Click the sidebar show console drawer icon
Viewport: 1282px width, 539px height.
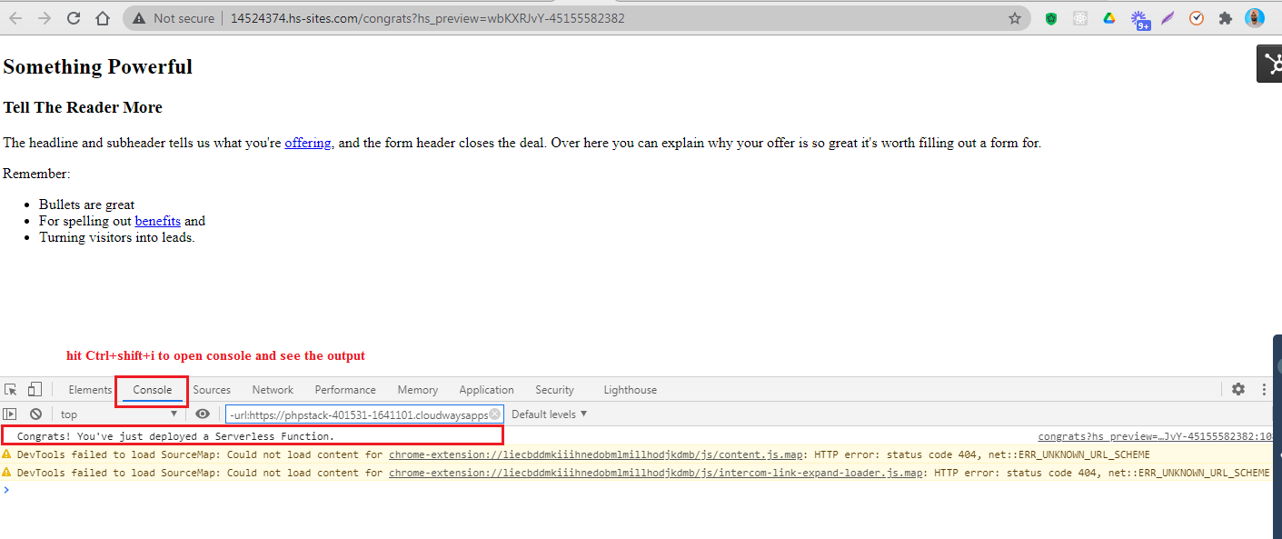coord(10,414)
